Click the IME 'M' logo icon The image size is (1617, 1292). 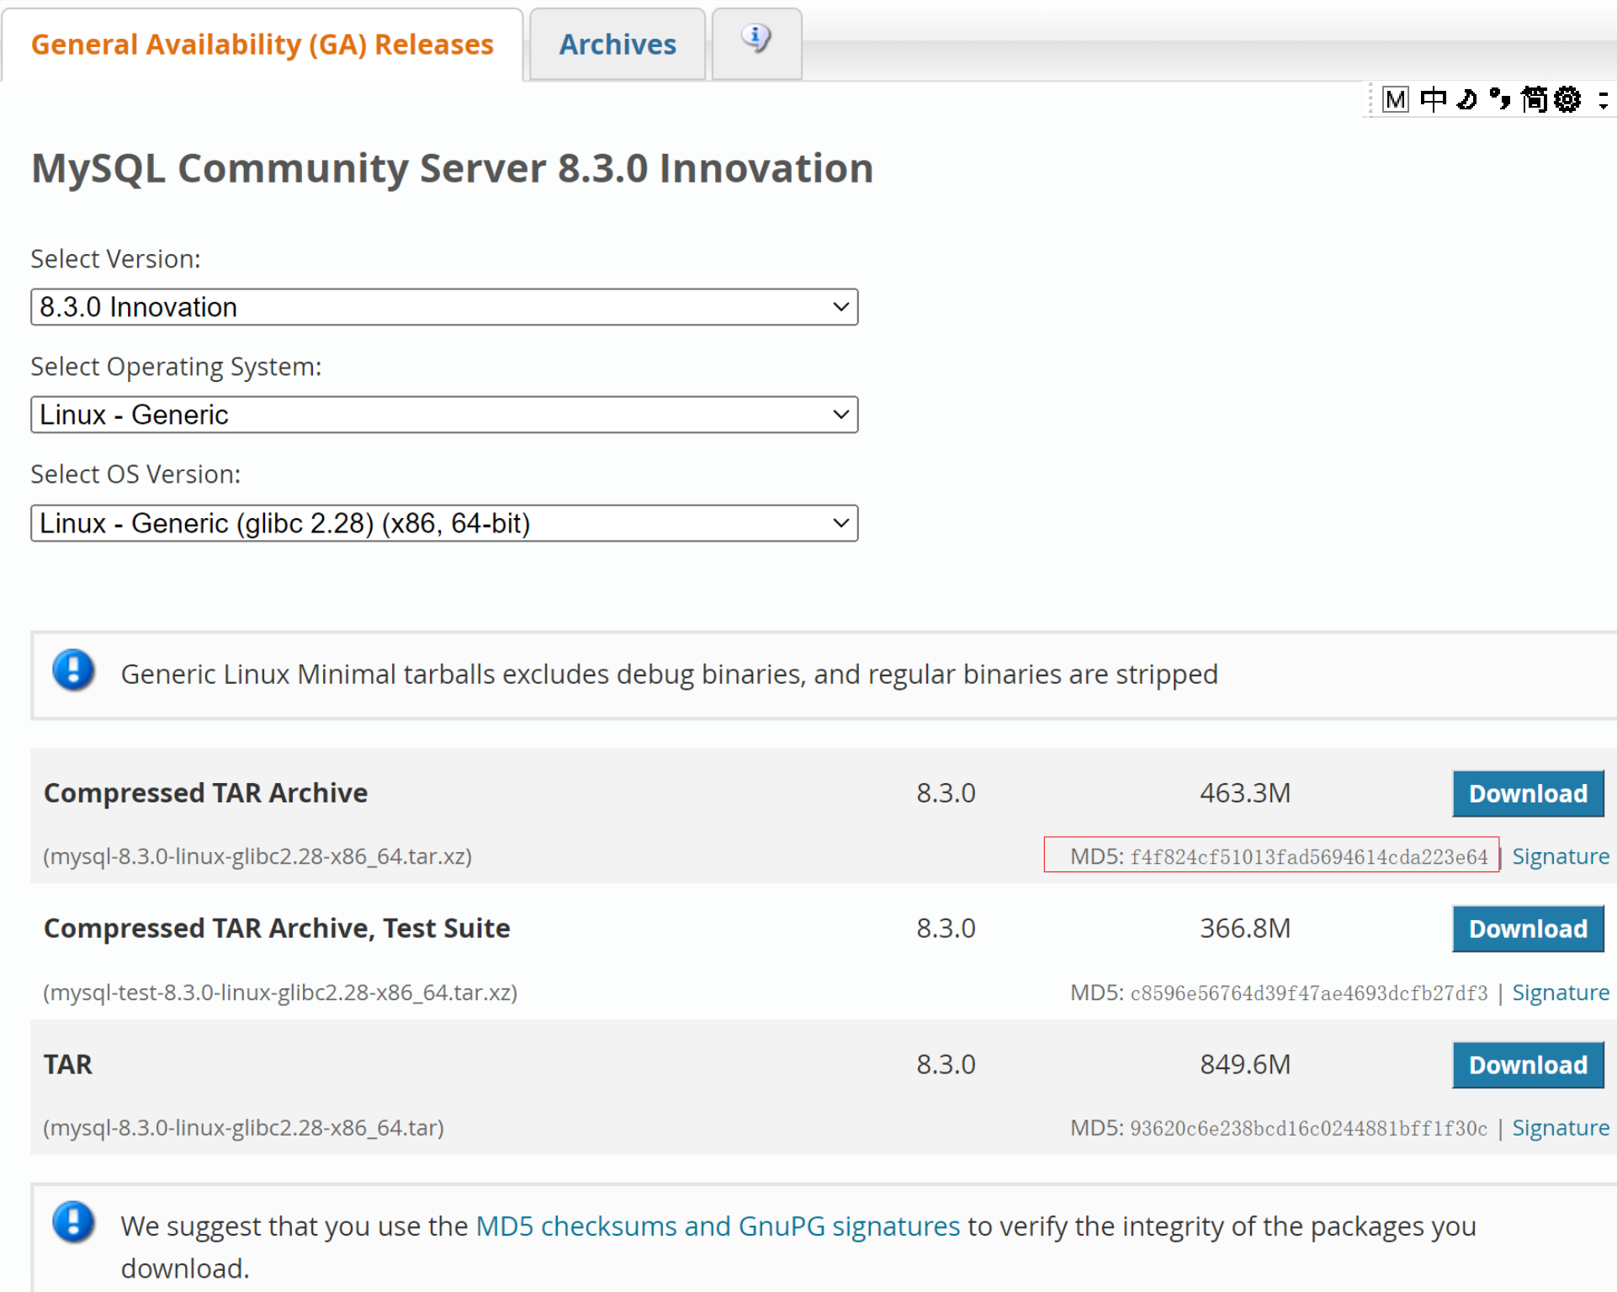pyautogui.click(x=1396, y=100)
